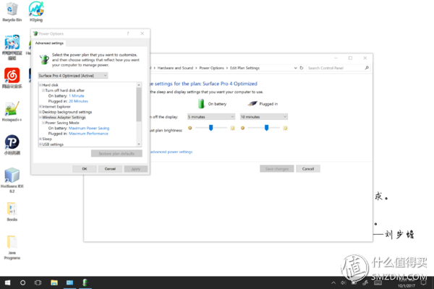
Task: Expand the Sleep tree node
Action: point(41,139)
